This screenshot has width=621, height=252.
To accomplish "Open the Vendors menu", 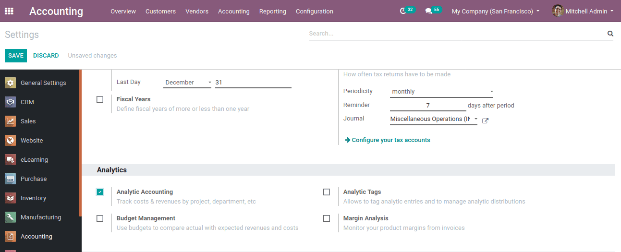I will pos(197,11).
